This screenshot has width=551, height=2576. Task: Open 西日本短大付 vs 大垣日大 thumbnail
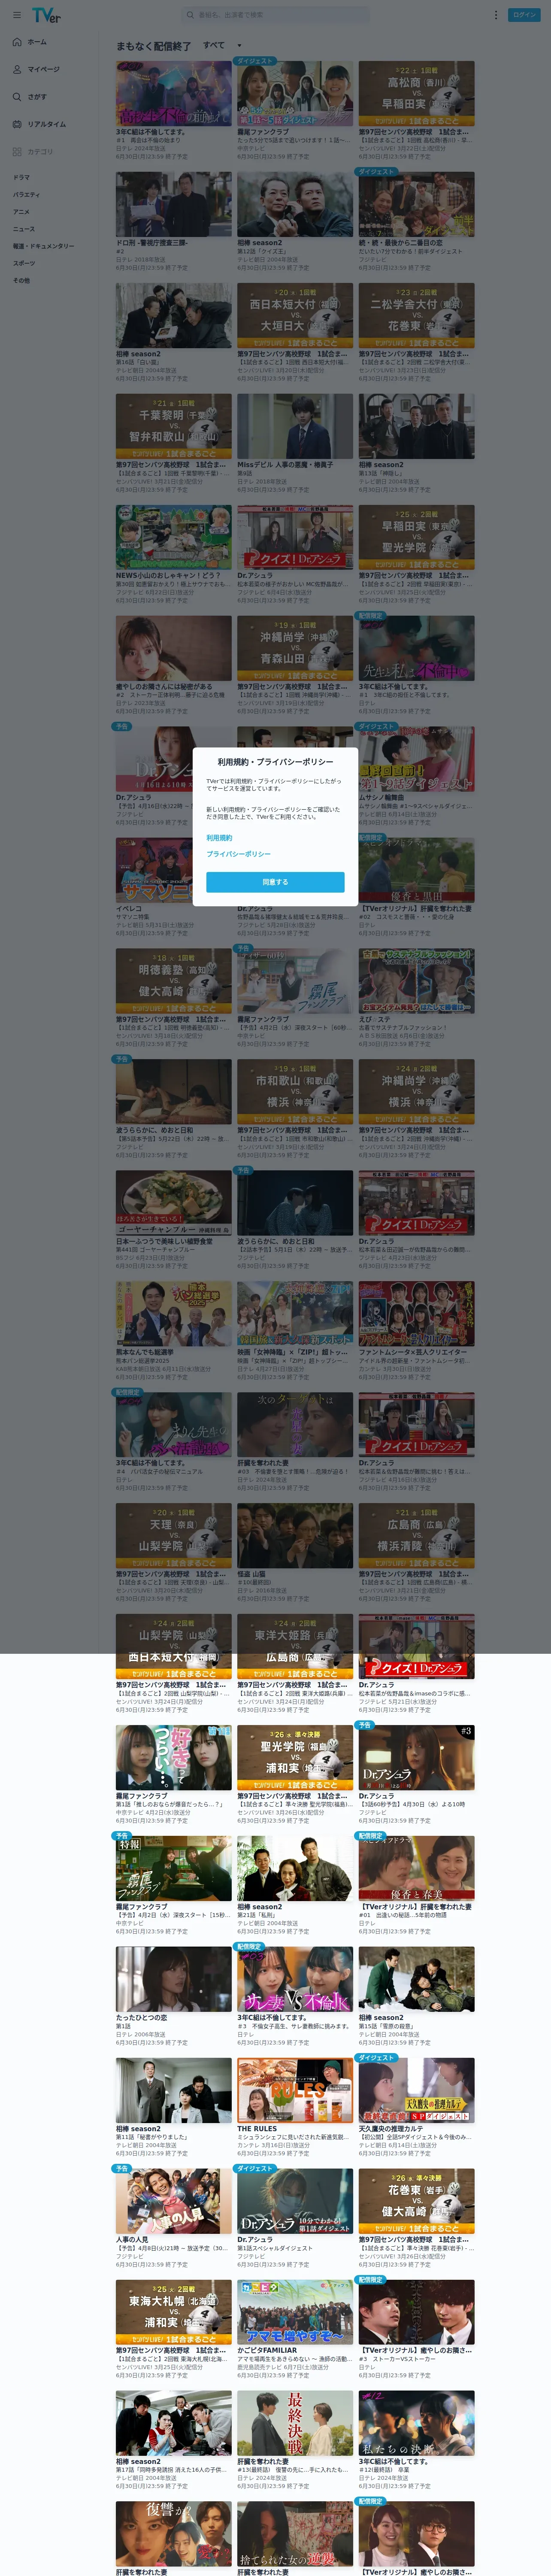(295, 315)
